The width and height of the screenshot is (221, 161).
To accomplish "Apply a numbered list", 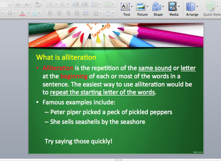I will [x=62, y=4].
